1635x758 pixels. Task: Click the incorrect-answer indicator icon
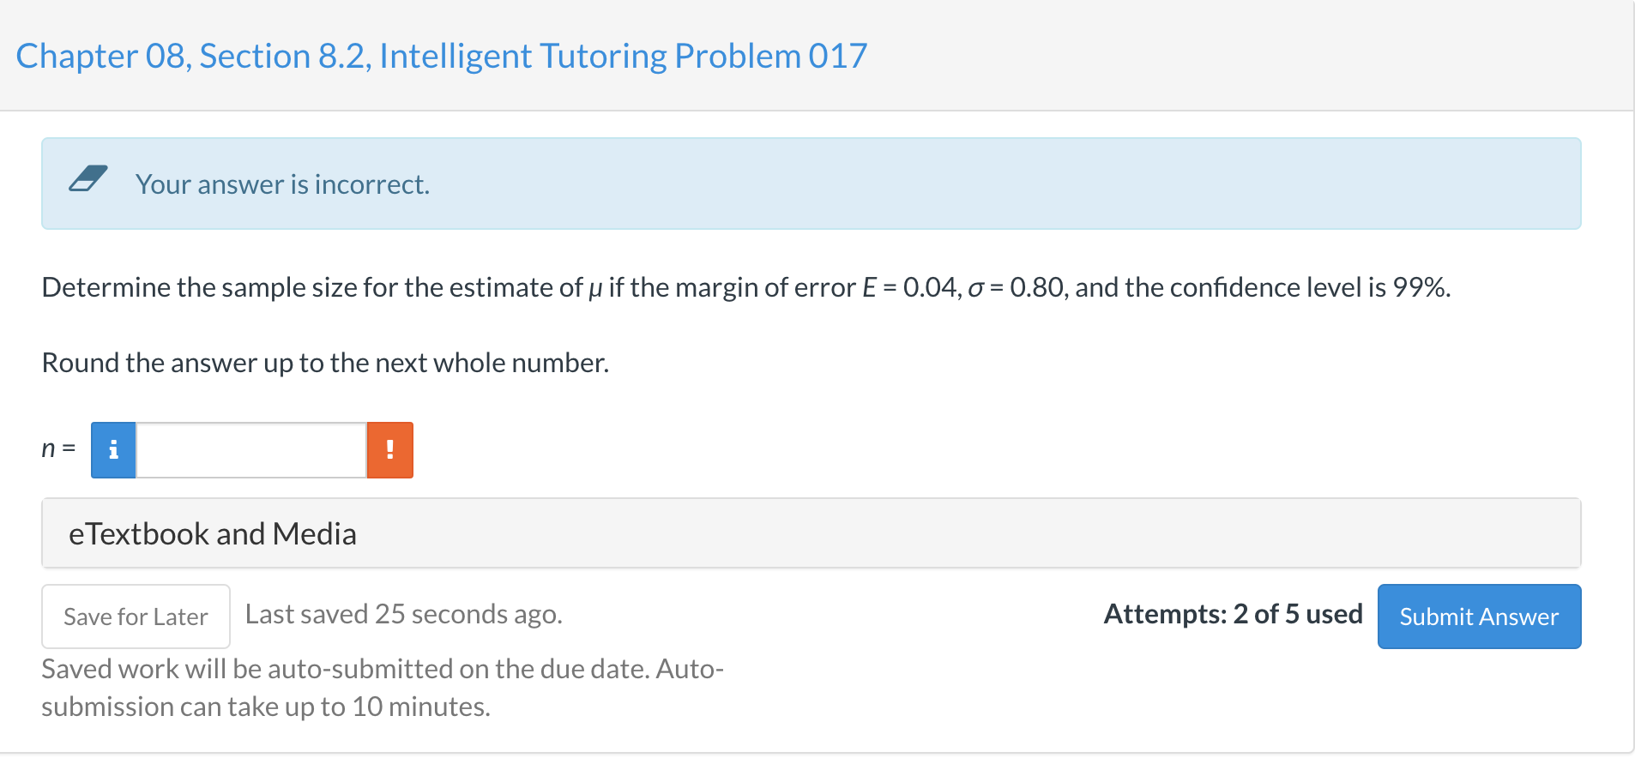point(390,449)
